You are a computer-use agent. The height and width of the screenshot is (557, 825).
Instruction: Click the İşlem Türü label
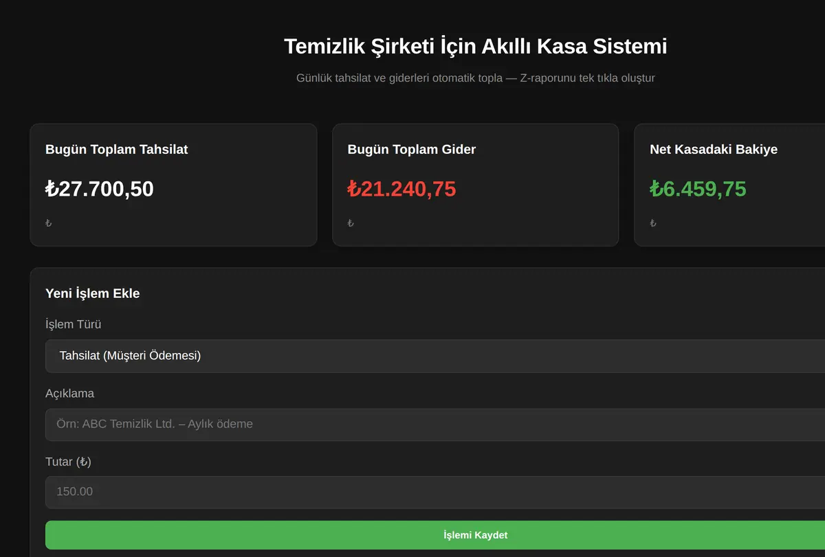(73, 324)
